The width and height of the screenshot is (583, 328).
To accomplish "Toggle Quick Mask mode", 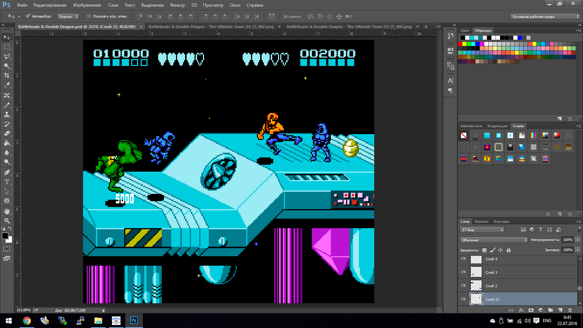I will (x=7, y=249).
